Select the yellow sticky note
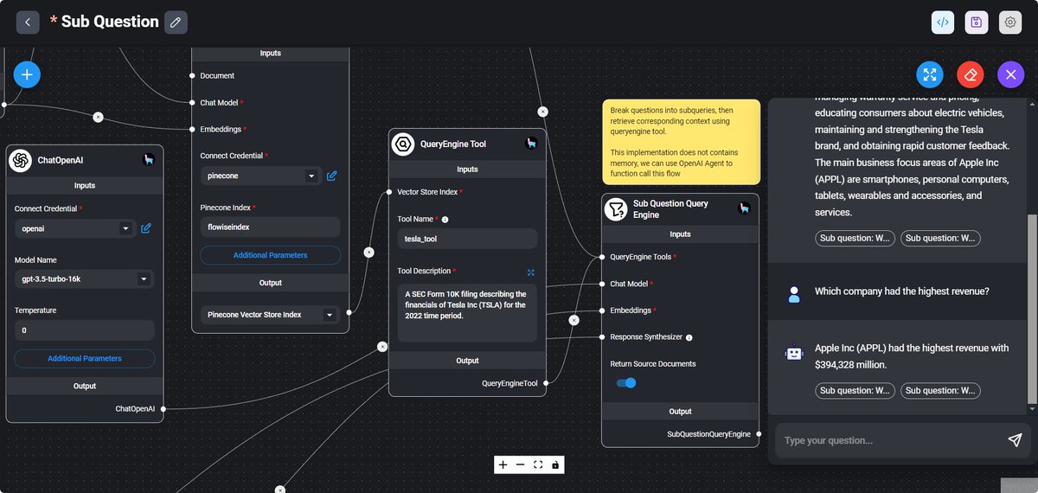Viewport: 1038px width, 493px height. (x=682, y=142)
